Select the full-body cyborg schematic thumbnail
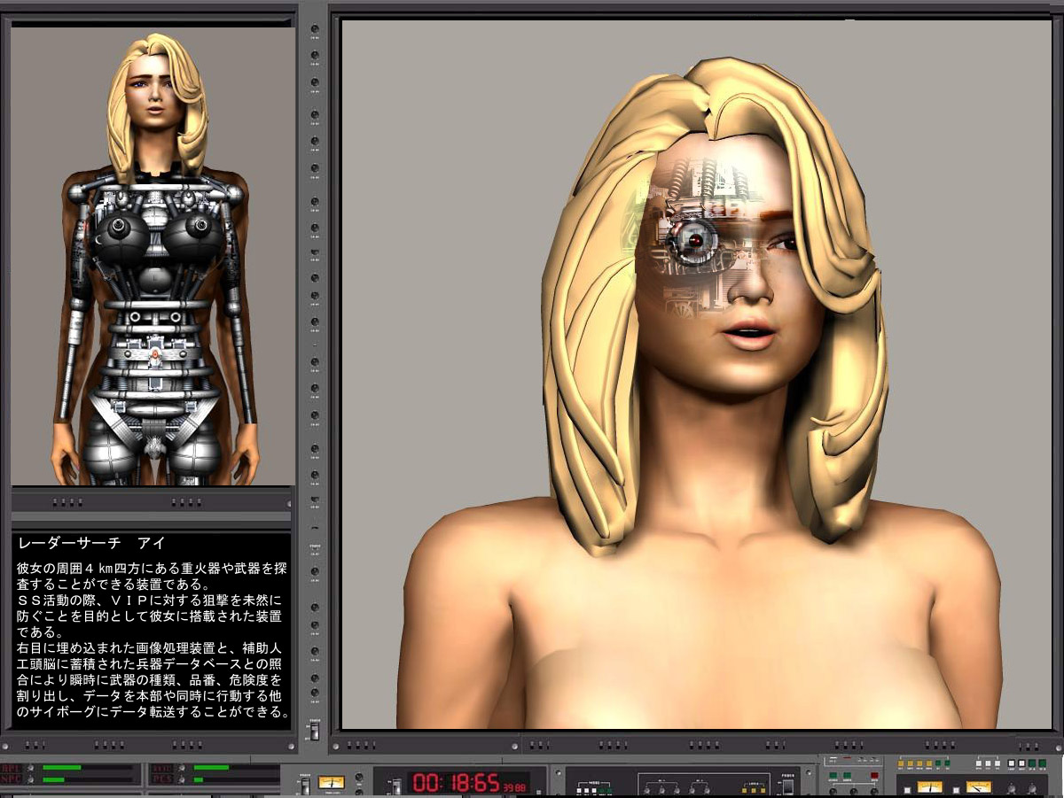The width and height of the screenshot is (1064, 798). pos(153,257)
